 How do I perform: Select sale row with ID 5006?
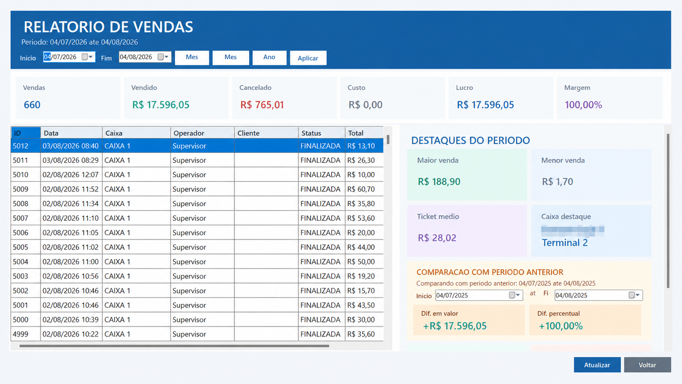pyautogui.click(x=197, y=233)
